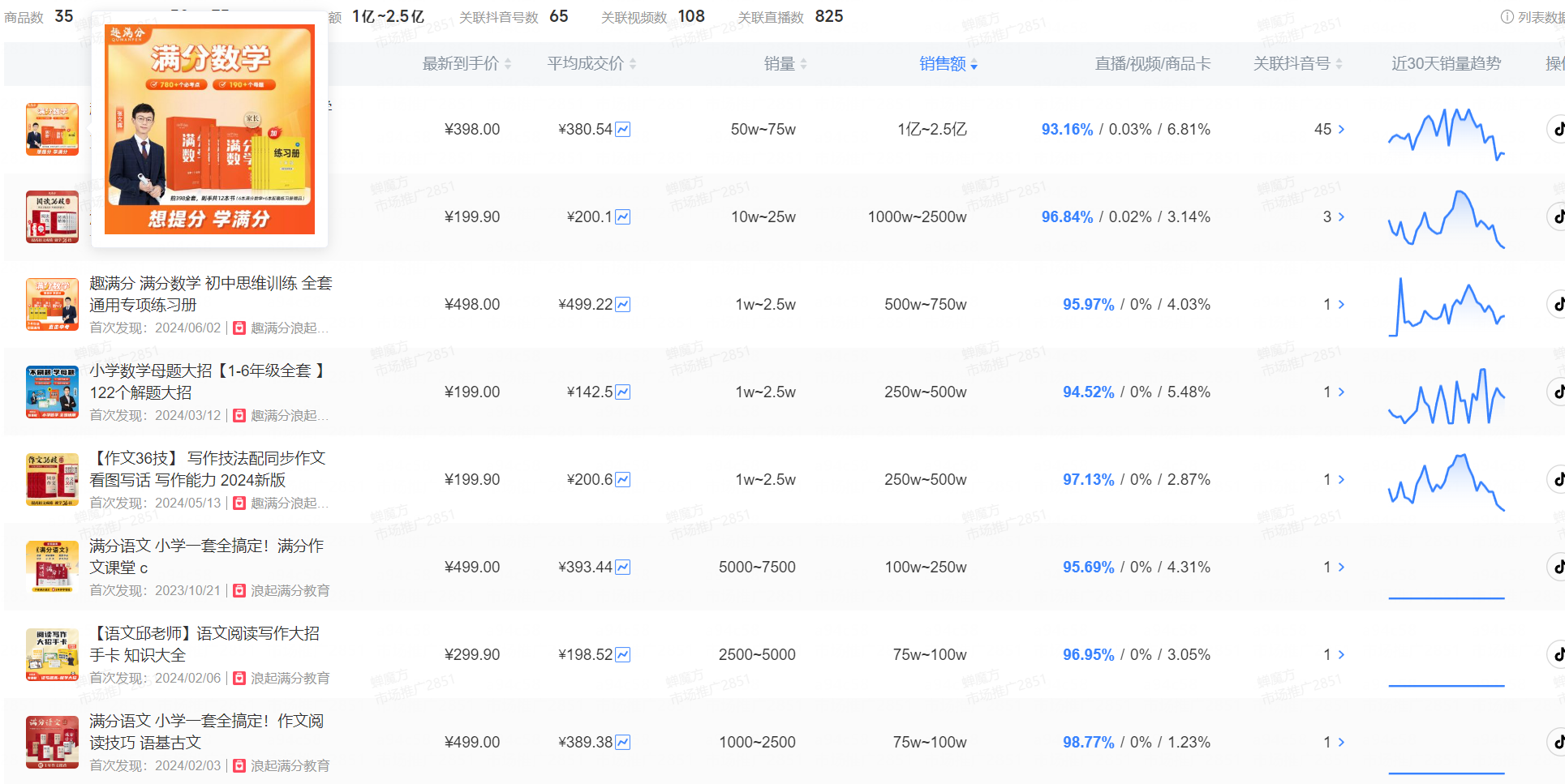
Task: Click the 30-day sales trend chart in first row
Action: click(x=1446, y=134)
